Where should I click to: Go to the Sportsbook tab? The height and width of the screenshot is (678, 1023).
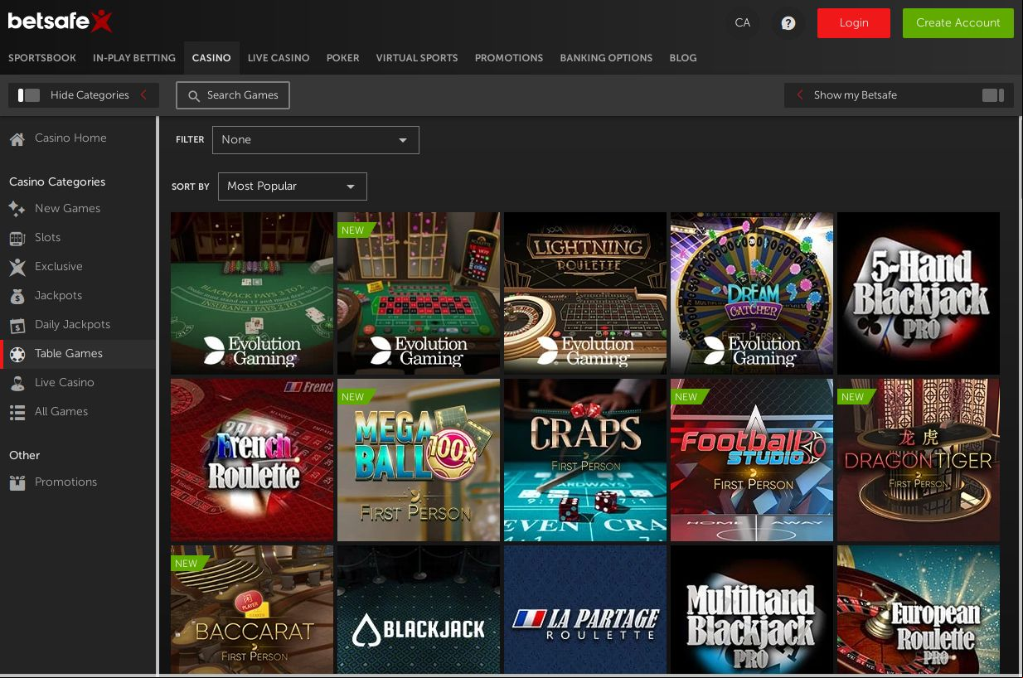[42, 58]
